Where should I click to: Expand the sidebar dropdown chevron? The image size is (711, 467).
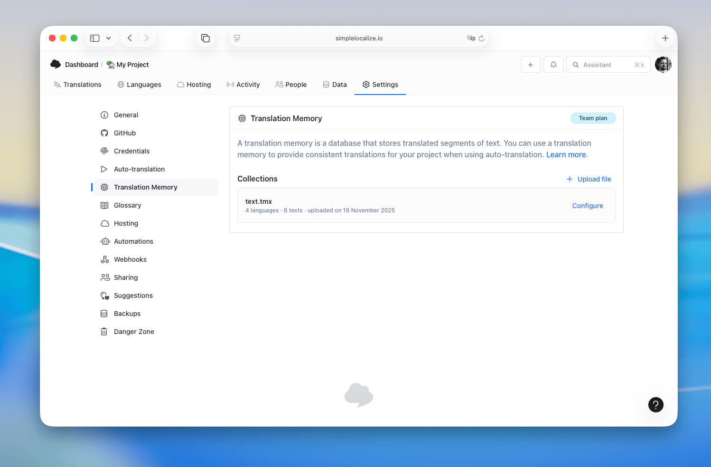point(109,38)
